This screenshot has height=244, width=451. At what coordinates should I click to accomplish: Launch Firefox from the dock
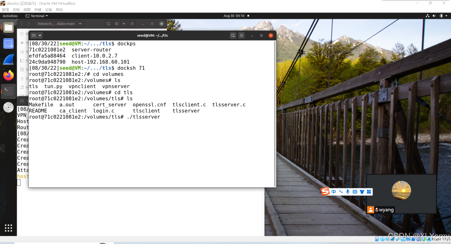[x=8, y=75]
